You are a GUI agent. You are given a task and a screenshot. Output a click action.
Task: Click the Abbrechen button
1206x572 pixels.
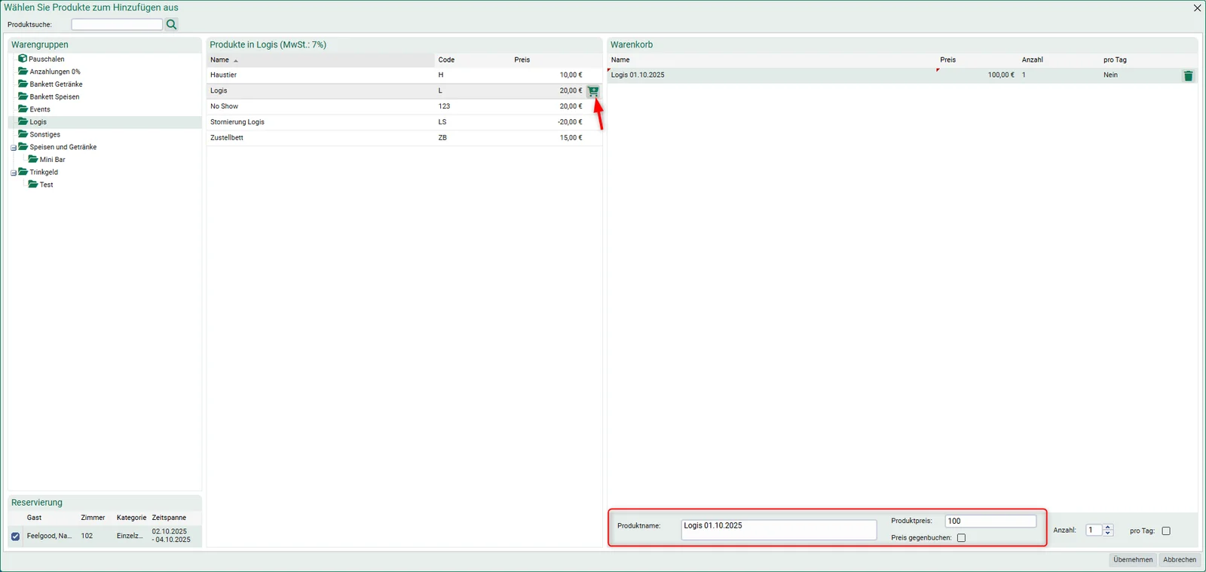[x=1180, y=560]
